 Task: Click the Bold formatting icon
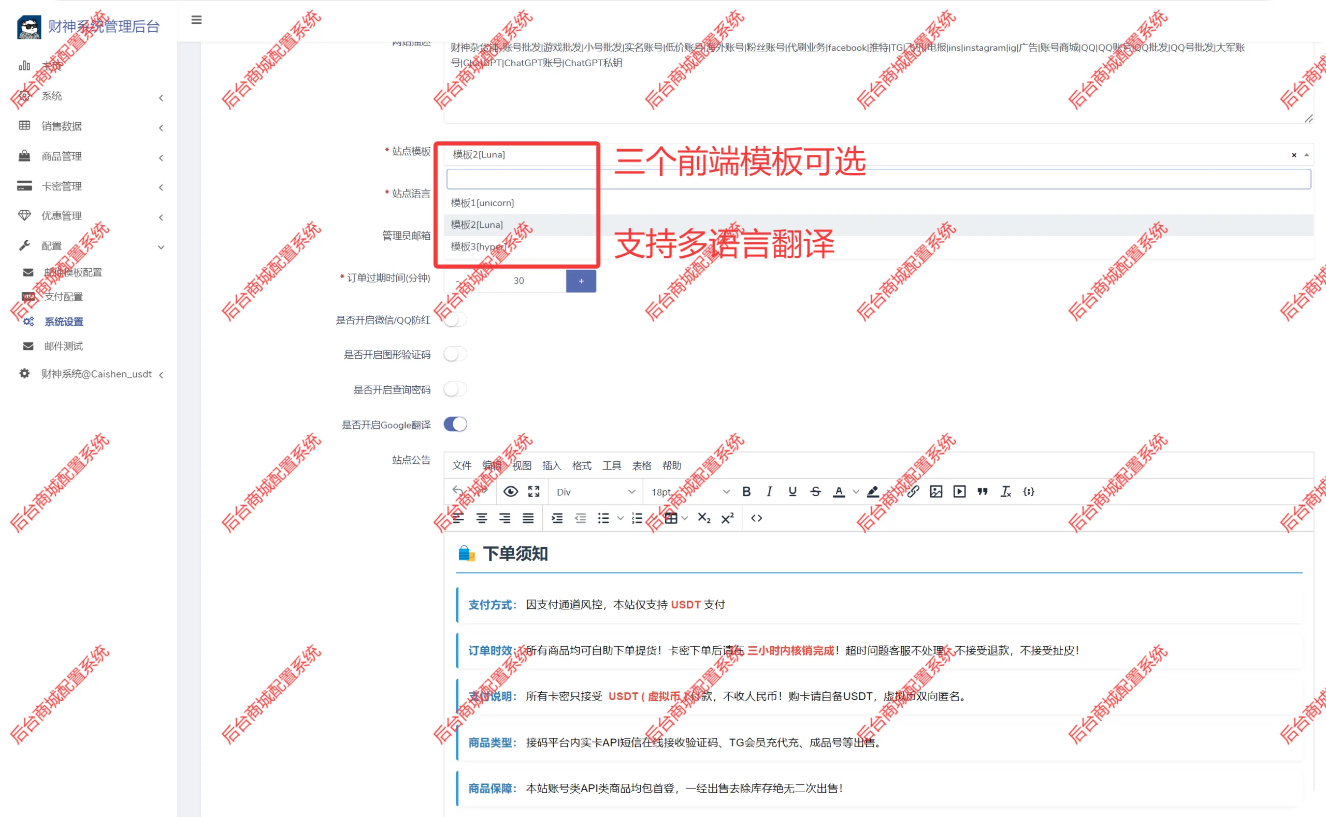coord(746,491)
